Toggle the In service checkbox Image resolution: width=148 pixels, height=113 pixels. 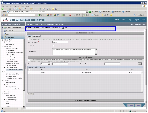pos(53,46)
